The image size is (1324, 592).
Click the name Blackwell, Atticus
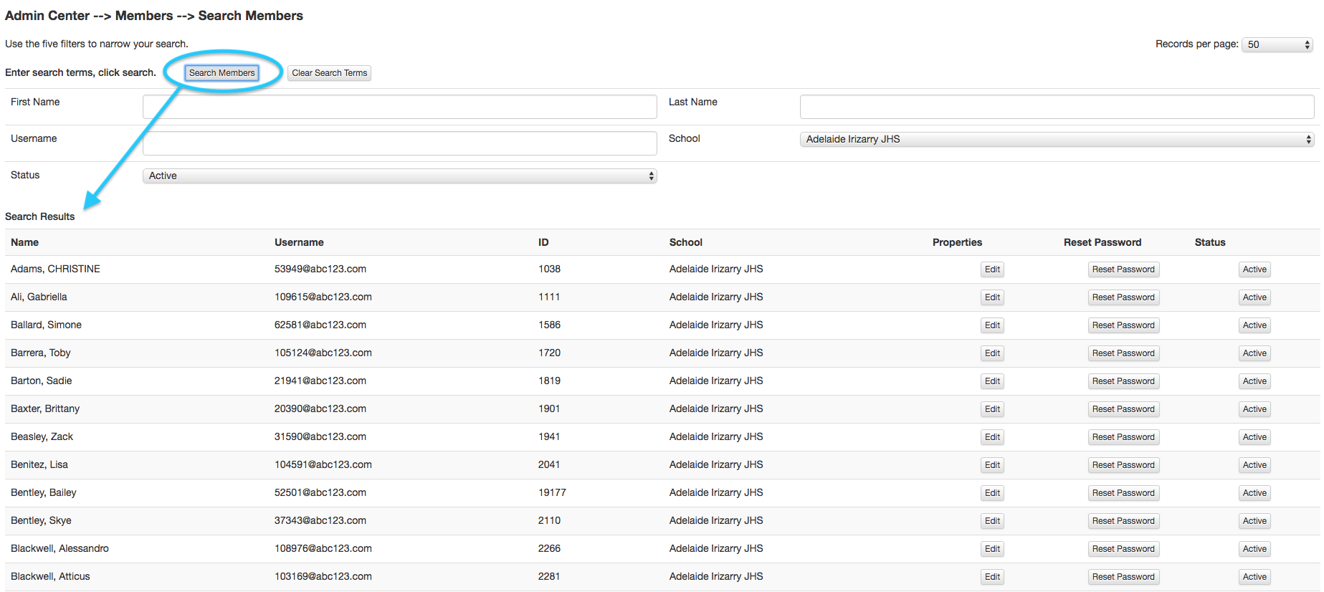[50, 576]
